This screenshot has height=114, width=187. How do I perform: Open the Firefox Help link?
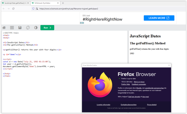point(126,84)
